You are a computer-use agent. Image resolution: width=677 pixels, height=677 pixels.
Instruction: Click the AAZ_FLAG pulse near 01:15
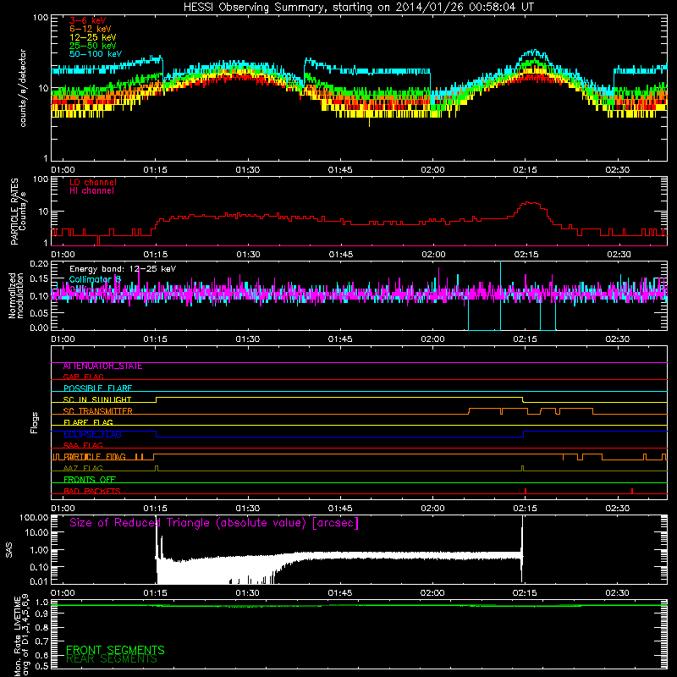point(157,468)
